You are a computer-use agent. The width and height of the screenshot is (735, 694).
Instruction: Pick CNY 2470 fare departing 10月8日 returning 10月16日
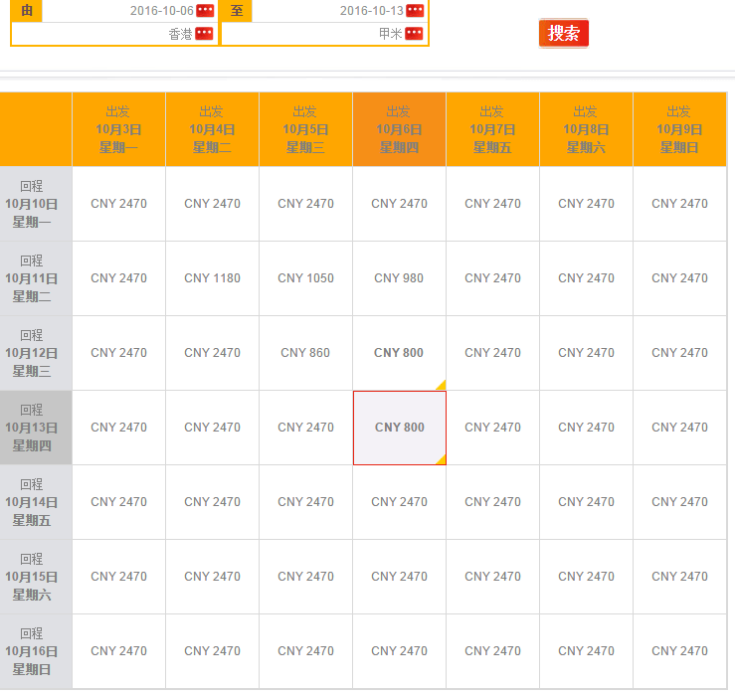586,651
